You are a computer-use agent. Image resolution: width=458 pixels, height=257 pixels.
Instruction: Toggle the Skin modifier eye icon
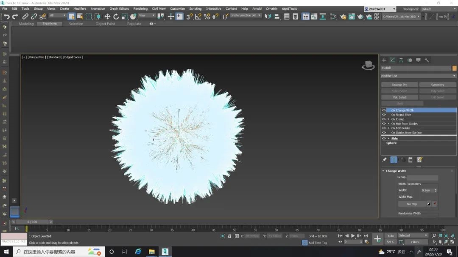(x=384, y=138)
